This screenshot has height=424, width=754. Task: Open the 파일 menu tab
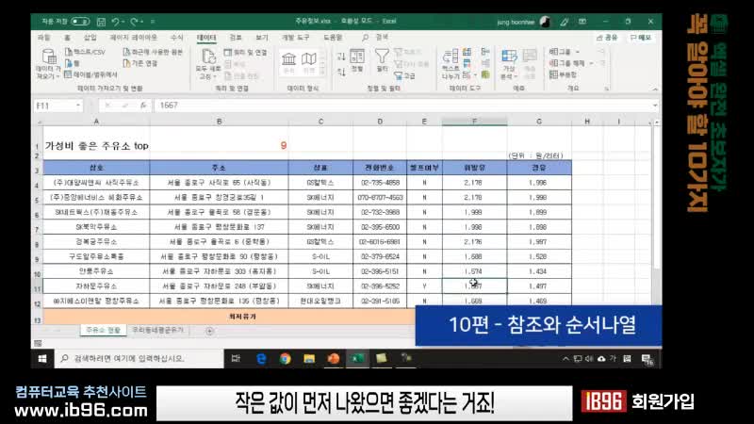coord(43,38)
